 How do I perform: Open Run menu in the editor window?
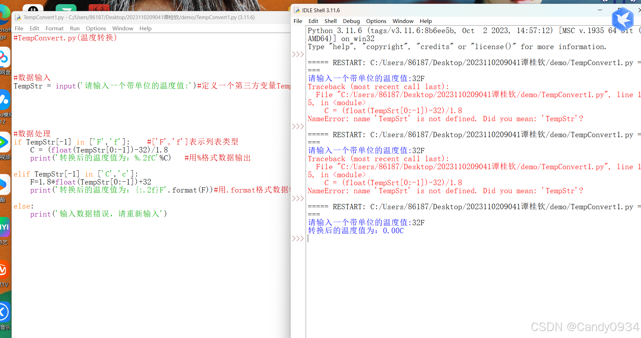coord(75,28)
